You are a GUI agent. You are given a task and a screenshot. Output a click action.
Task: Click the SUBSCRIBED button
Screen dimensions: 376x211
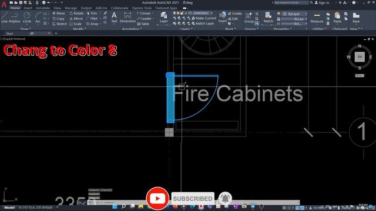pyautogui.click(x=193, y=198)
